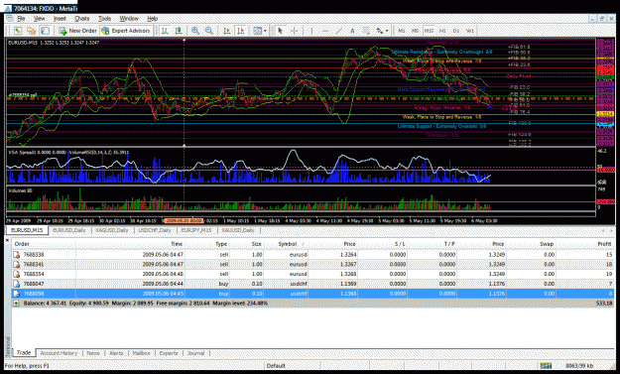Open the Tools menu
The image size is (620, 374).
[104, 18]
